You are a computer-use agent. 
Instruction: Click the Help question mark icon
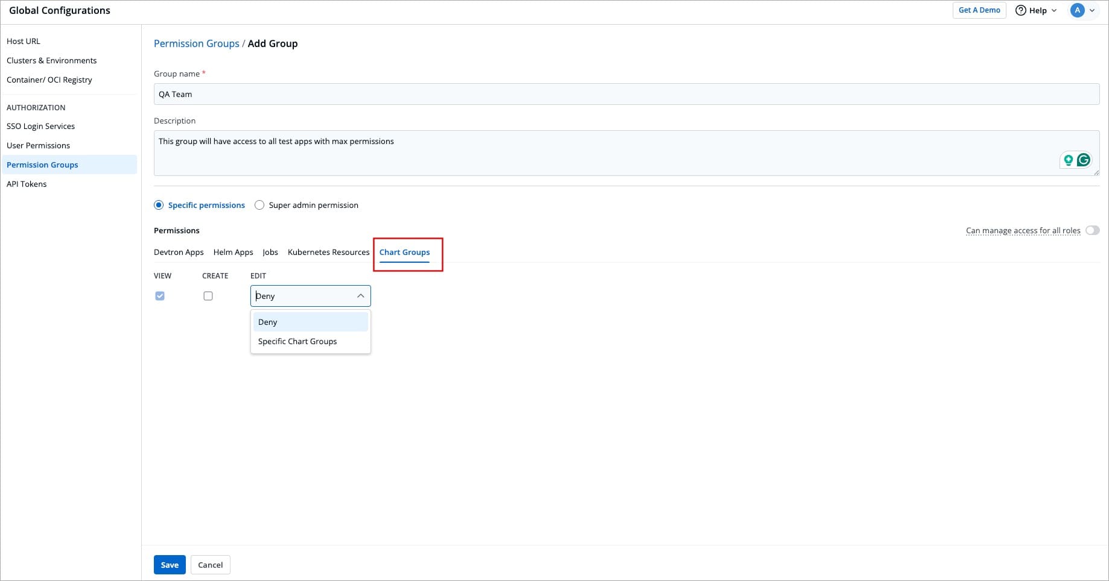1021,10
